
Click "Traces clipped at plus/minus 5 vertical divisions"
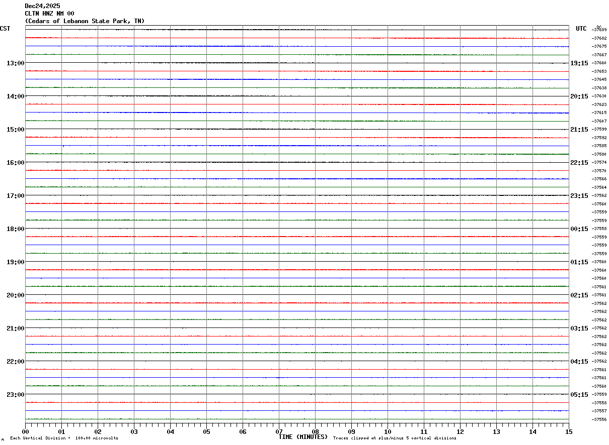pos(395,438)
